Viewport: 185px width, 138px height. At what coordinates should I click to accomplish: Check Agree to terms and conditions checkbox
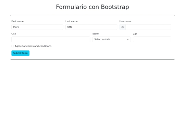point(13,46)
